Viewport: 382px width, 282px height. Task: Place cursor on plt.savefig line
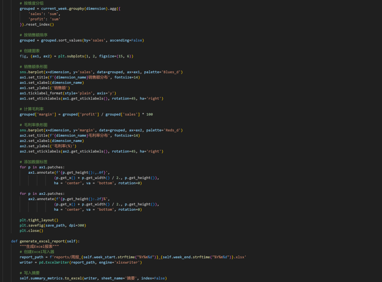click(x=53, y=226)
